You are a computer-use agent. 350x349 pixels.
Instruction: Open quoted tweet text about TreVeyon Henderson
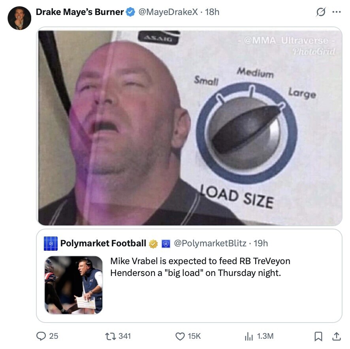[200, 267]
